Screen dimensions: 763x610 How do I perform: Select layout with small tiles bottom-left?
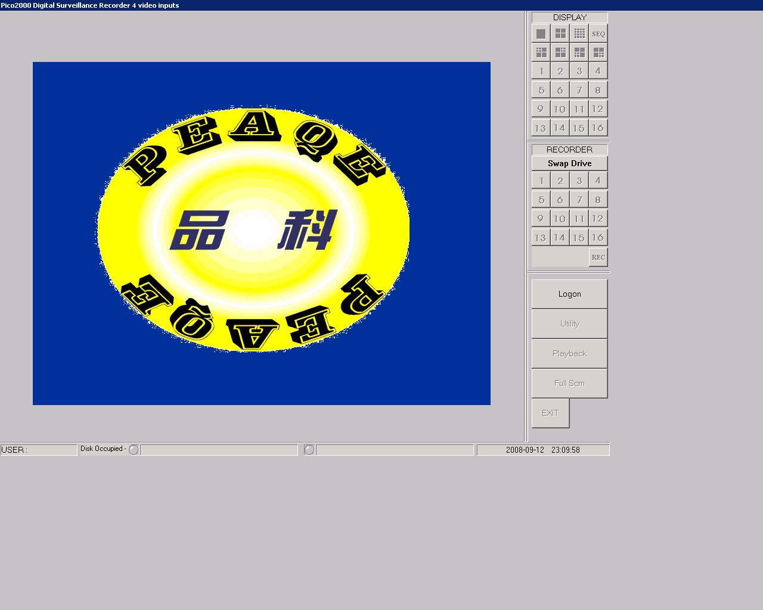pos(579,52)
